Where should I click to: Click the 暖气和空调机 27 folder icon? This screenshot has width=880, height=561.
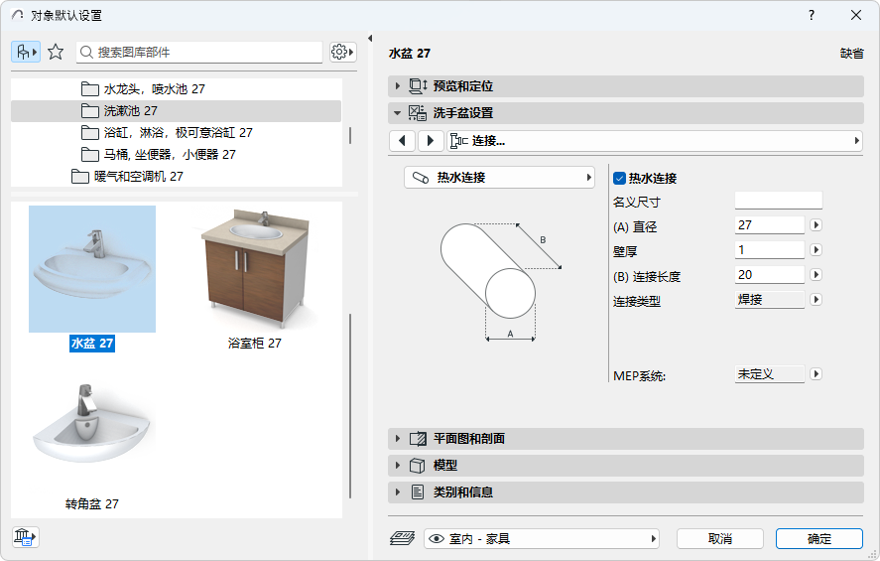click(80, 177)
